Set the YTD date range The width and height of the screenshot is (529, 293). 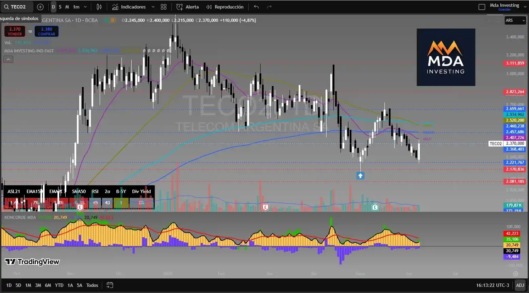pos(59,285)
